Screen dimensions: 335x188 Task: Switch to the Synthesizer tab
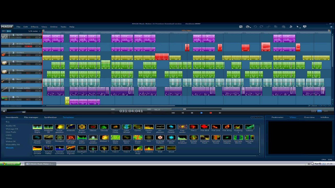51,117
